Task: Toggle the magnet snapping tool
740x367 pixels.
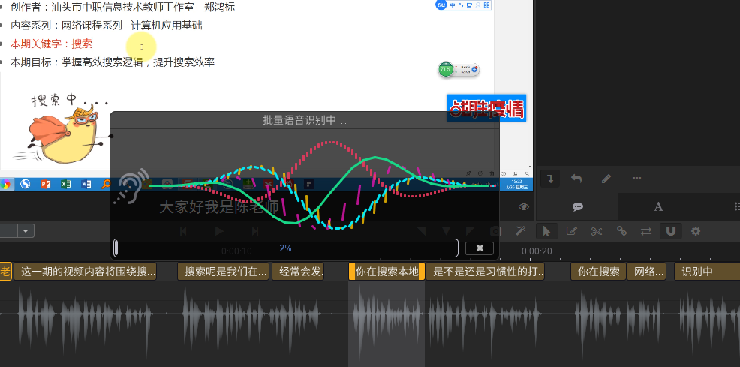Action: click(x=671, y=231)
